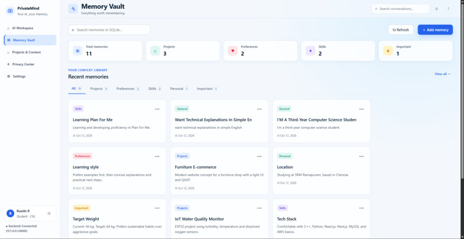Click the Personal tag on Location card

click(x=284, y=156)
